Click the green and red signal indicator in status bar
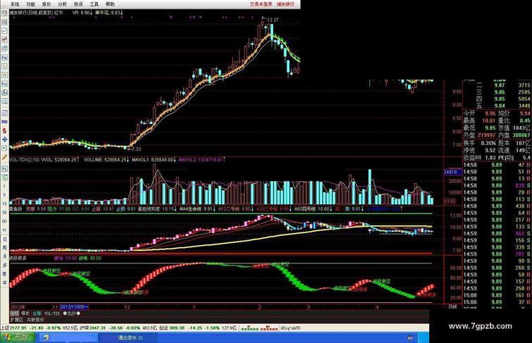The width and height of the screenshot is (532, 343). (x=259, y=328)
